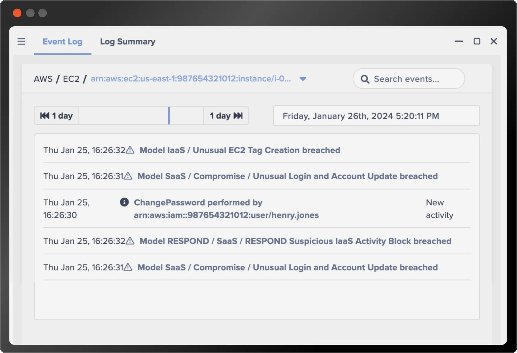517x353 pixels.
Task: Jump forward 1 day
Action: (x=226, y=116)
